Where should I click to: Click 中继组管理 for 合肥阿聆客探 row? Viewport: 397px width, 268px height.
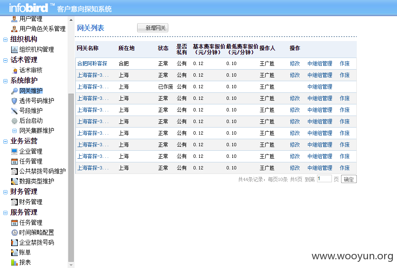tap(320, 64)
